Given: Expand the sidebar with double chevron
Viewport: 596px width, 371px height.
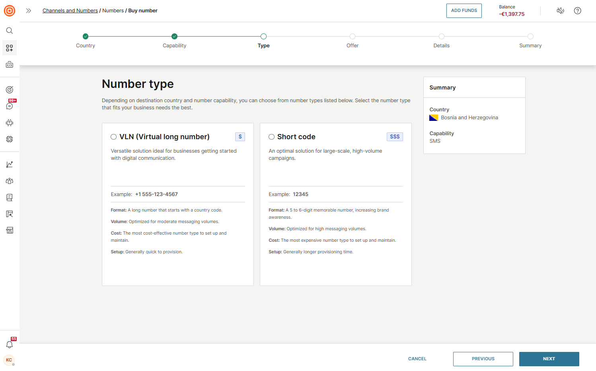Looking at the screenshot, I should (29, 11).
